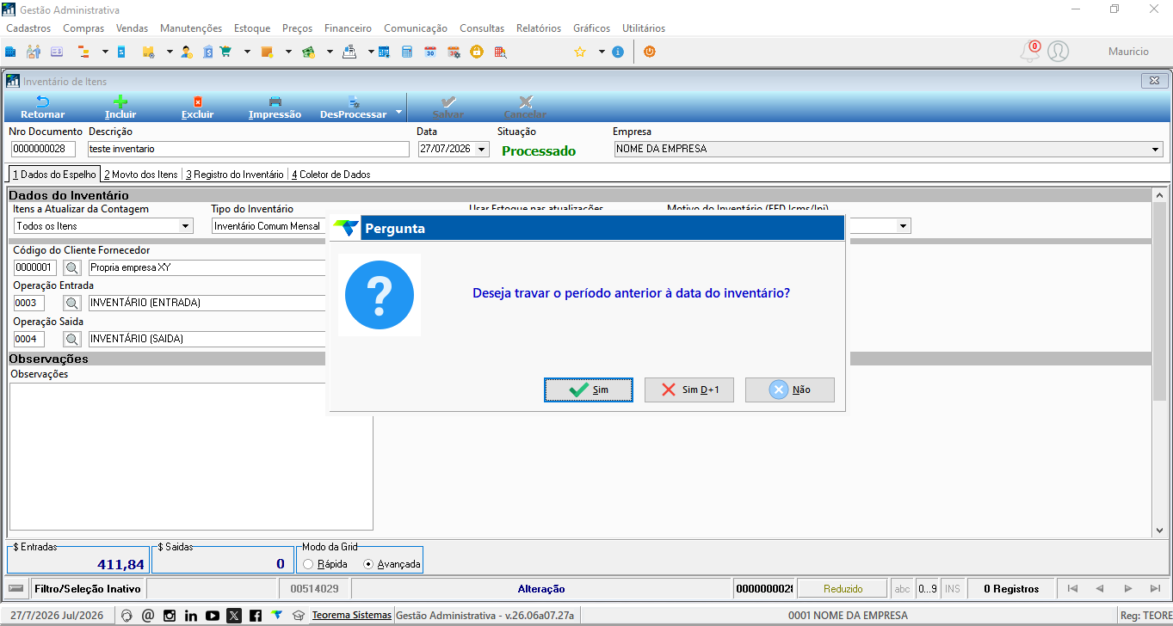The width and height of the screenshot is (1173, 626).
Task: Click the red grid search icon
Action: coord(500,52)
